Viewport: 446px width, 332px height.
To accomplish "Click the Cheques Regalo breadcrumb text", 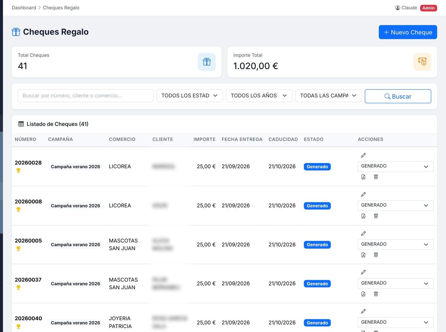I will pos(61,8).
